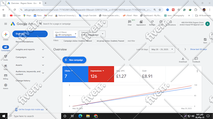Select the Cost metric card
213x119 pixels.
(x=153, y=74)
